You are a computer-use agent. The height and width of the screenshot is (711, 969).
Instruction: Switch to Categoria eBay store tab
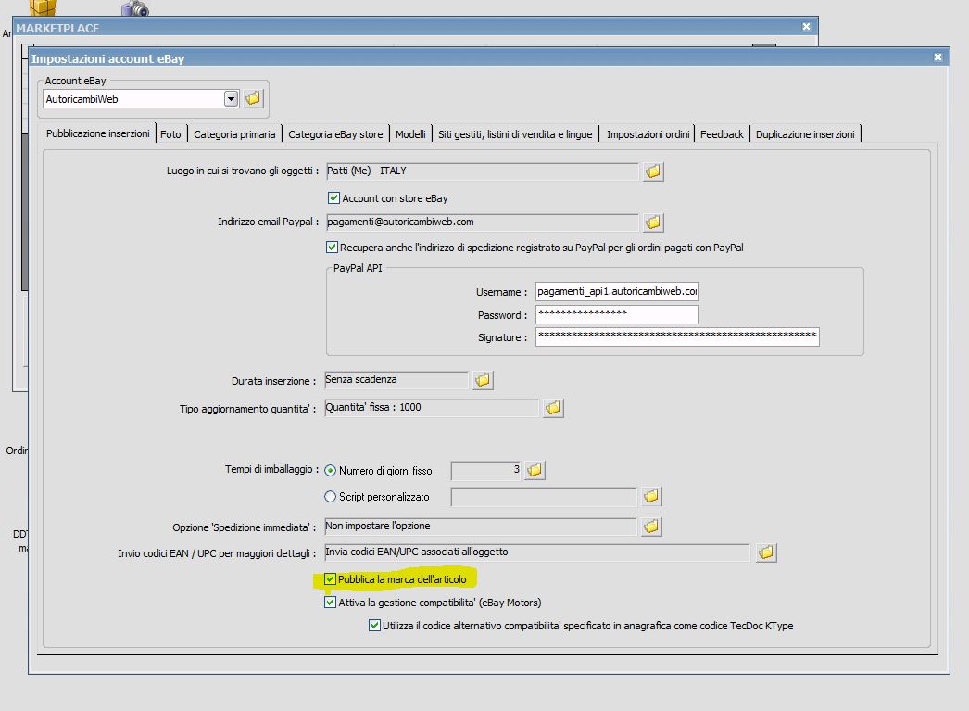coord(335,134)
